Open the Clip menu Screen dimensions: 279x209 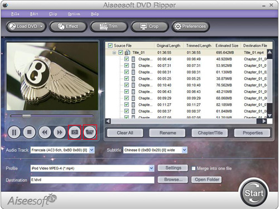[53, 14]
